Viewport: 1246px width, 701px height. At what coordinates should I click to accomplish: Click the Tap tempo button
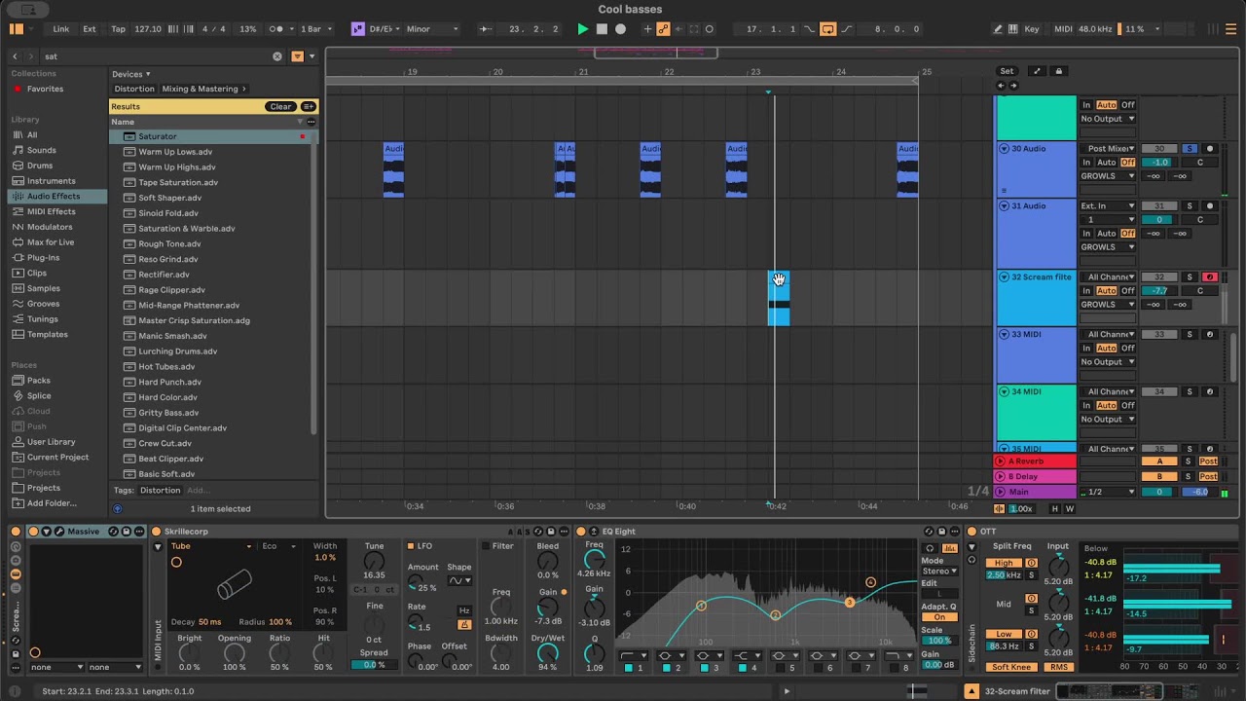click(x=118, y=29)
